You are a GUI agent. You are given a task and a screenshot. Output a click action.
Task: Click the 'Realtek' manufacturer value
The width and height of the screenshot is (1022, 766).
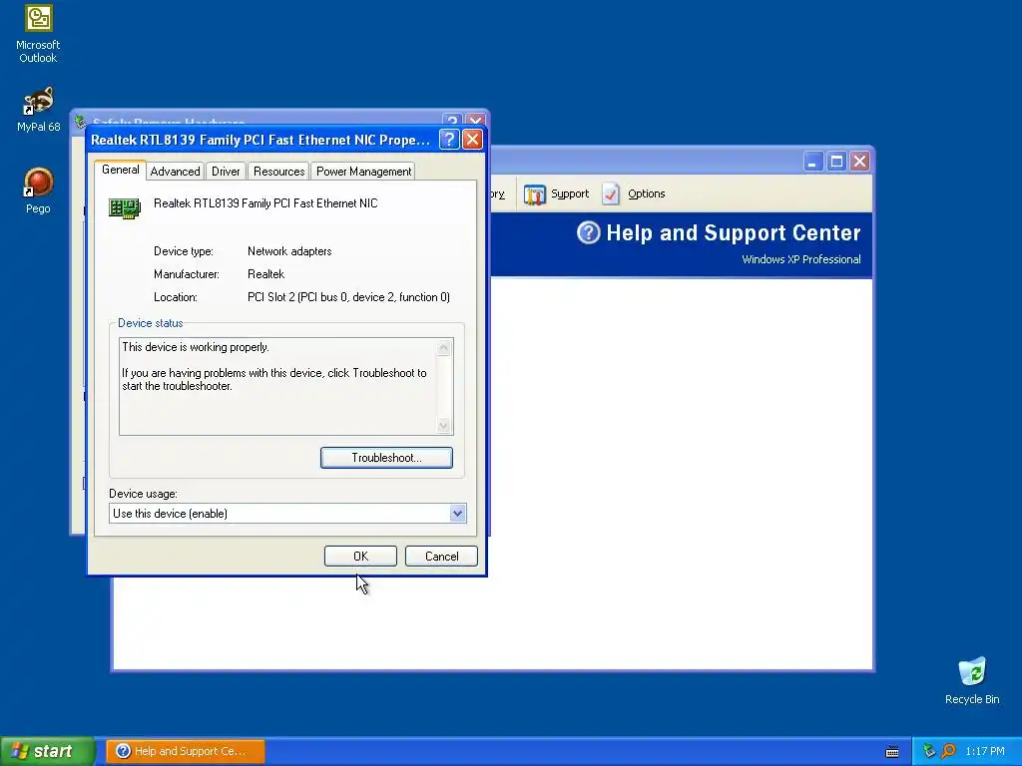[x=265, y=274]
